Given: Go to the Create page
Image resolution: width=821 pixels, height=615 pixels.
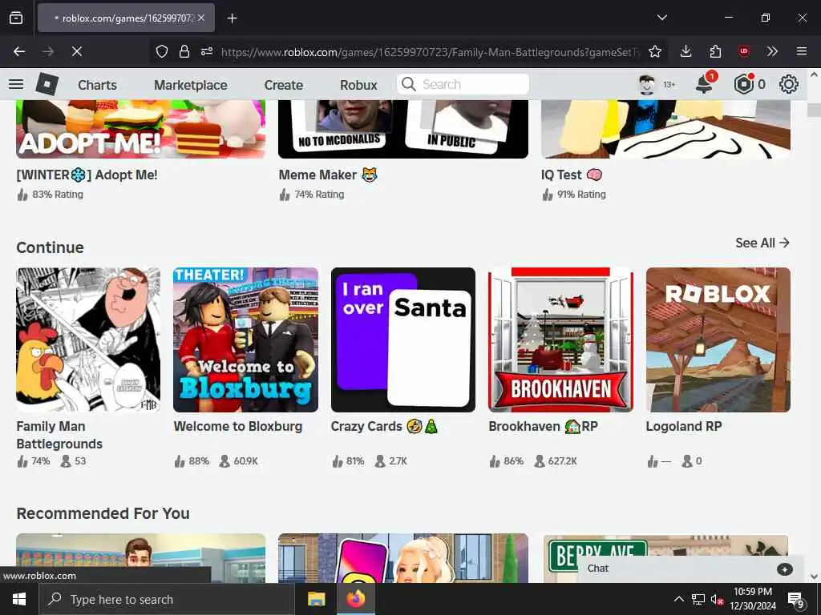Looking at the screenshot, I should (283, 85).
